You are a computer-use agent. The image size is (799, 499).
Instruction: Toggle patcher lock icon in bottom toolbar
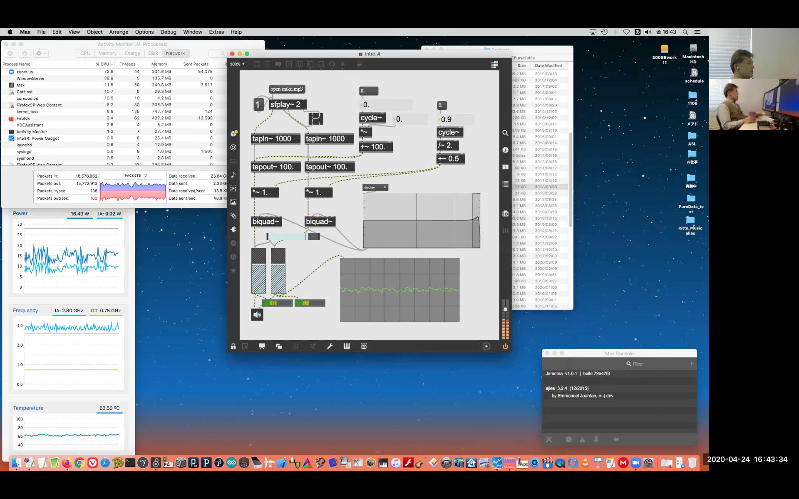tap(233, 346)
